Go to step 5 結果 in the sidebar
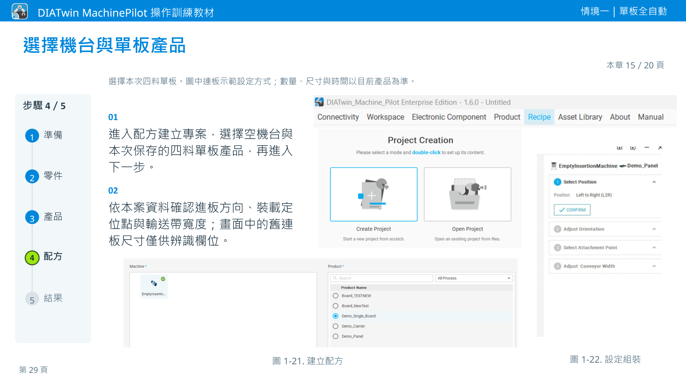The image size is (686, 386). pos(44,298)
